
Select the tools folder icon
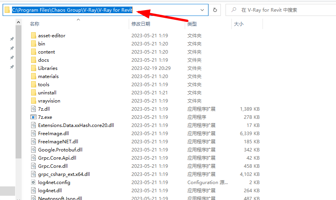[x=33, y=85]
